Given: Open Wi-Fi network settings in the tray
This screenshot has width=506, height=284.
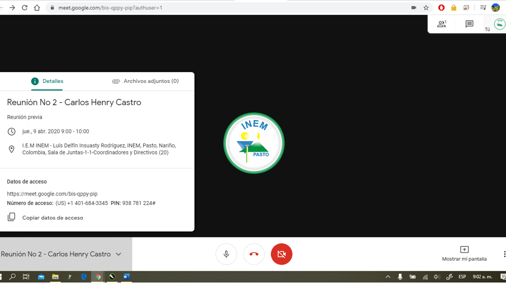Looking at the screenshot, I should point(425,277).
